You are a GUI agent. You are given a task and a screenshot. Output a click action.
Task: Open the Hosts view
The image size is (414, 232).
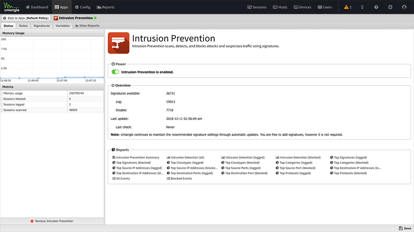[x=280, y=7]
